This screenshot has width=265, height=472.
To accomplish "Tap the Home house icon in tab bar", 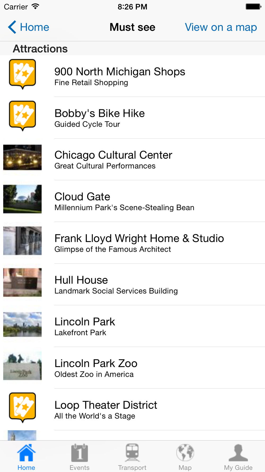I will point(26,453).
